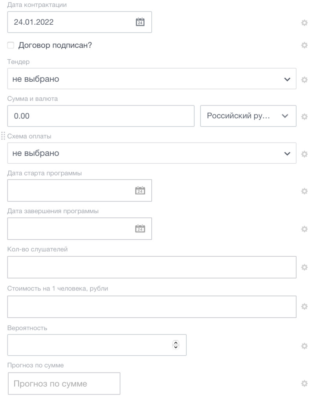Expand the Схема оплаты dropdown
The image size is (312, 402).
[x=152, y=153]
